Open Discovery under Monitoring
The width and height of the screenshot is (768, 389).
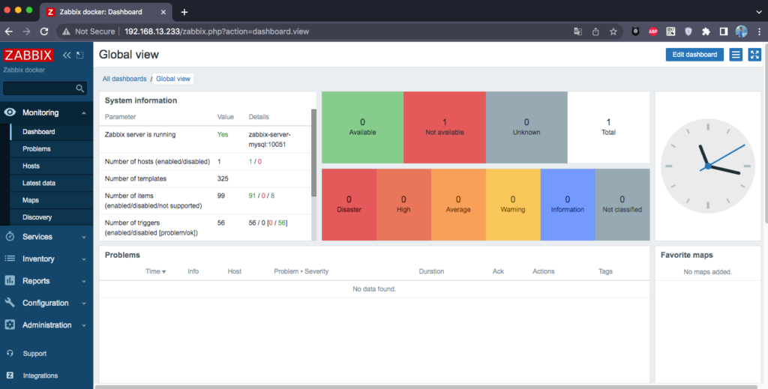pyautogui.click(x=51, y=217)
